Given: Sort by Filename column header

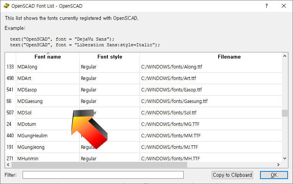Looking at the screenshot, I should [229, 57].
